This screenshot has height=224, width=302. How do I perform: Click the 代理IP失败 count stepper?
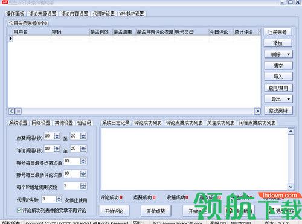point(59,199)
